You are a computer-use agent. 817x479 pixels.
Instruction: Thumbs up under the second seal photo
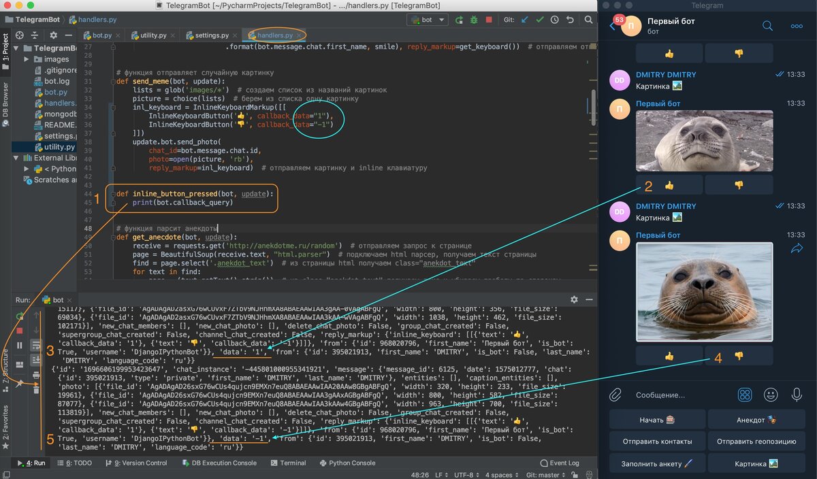669,355
